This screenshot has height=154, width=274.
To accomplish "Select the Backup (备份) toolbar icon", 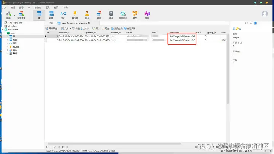I will point(111,15).
